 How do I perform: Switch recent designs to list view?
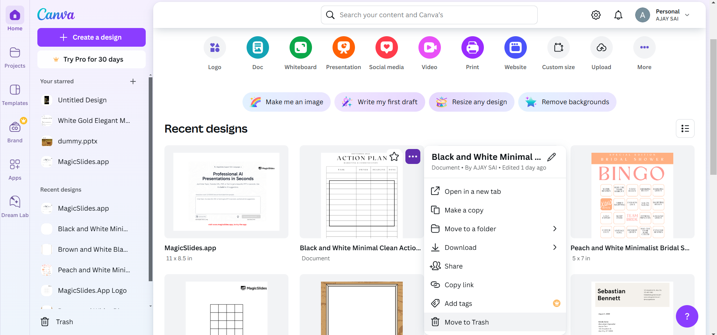[x=685, y=128]
